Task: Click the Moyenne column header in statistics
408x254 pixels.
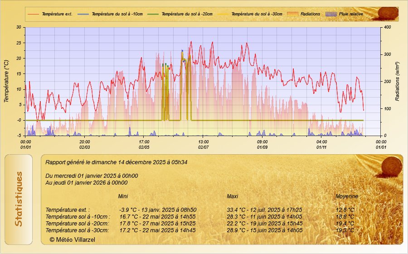Action: [x=347, y=196]
